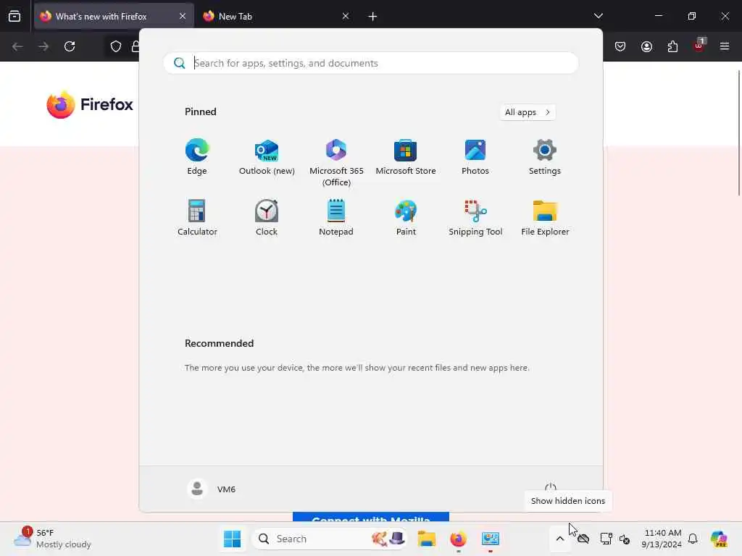Click the Windows Start button on taskbar

click(232, 539)
